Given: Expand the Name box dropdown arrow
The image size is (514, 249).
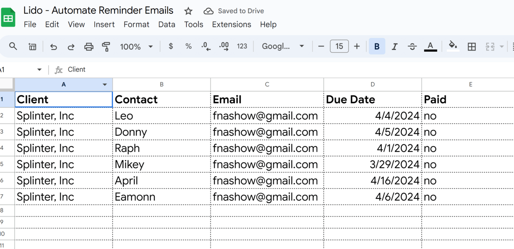Looking at the screenshot, I should [x=39, y=70].
